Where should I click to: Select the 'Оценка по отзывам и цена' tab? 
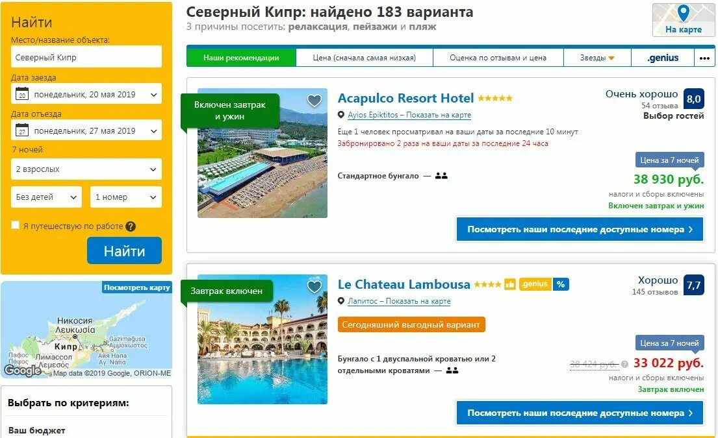coord(498,58)
